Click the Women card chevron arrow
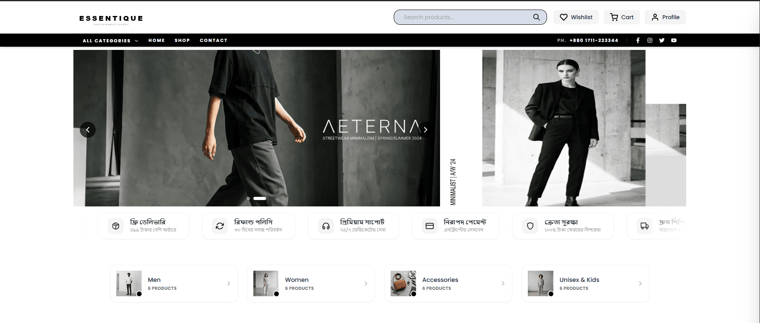Screen dimensions: 760x323 click(366, 283)
